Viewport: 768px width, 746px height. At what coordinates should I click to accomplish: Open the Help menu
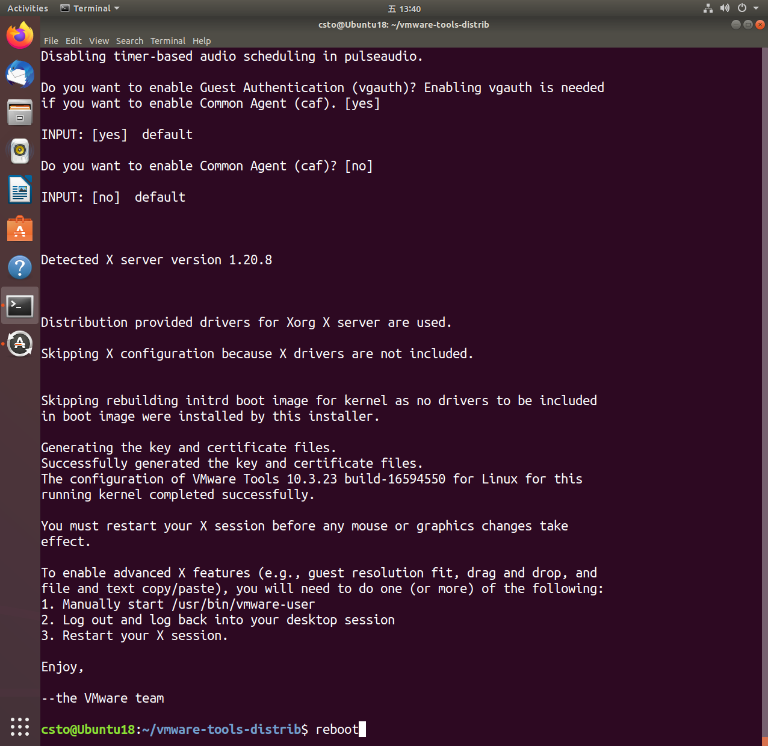point(202,41)
